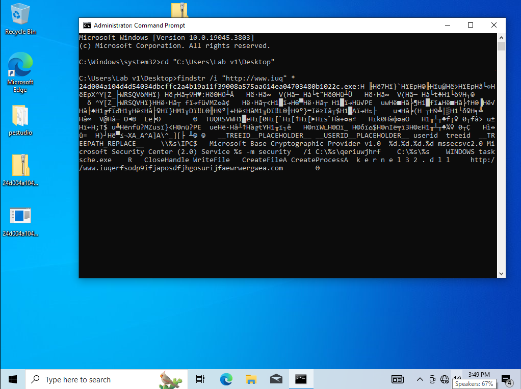Open the Windows Start menu
Viewport: 521px width, 389px height.
click(x=13, y=379)
